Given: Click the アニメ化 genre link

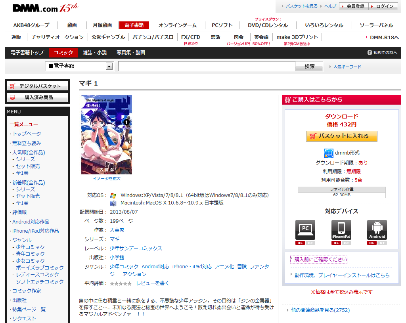Looking at the screenshot, I should tap(224, 267).
